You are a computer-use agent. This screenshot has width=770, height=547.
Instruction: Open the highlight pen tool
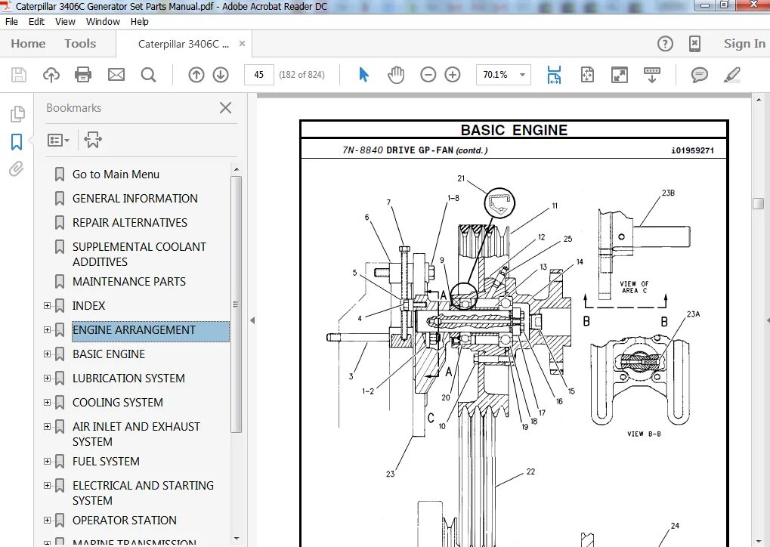pyautogui.click(x=731, y=75)
